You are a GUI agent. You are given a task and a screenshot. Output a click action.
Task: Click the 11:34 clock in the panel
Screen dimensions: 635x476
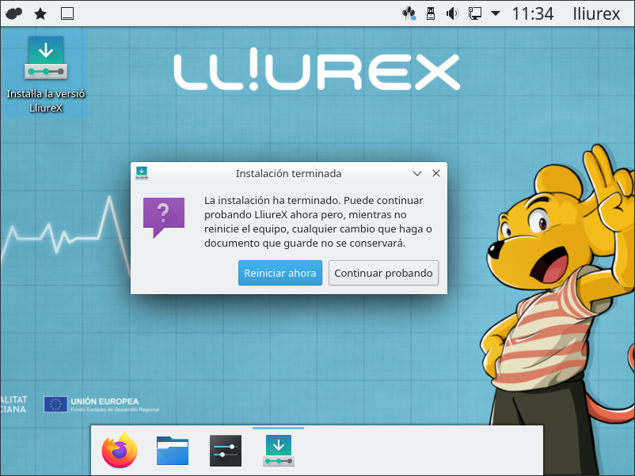[x=532, y=13]
